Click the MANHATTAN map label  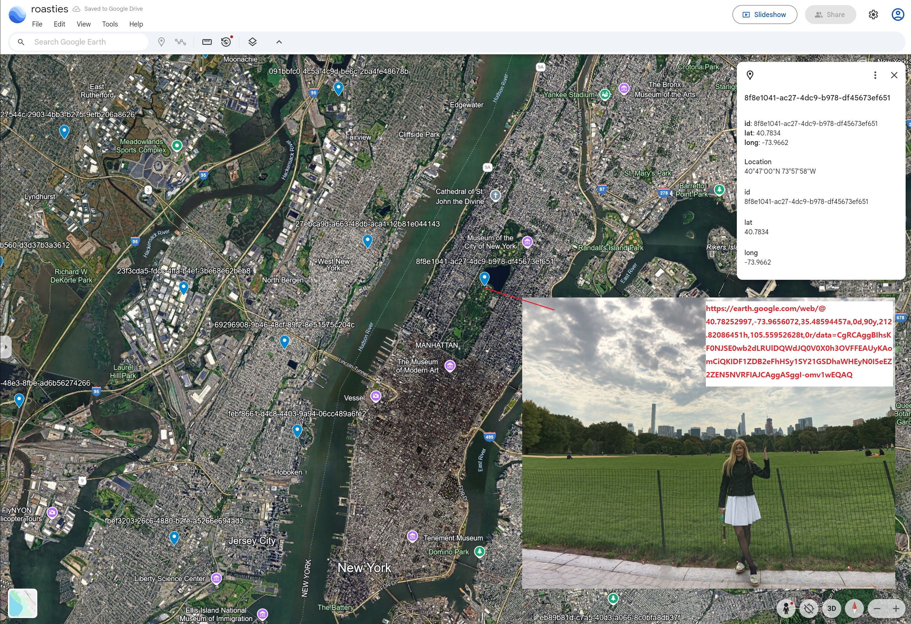(x=437, y=345)
